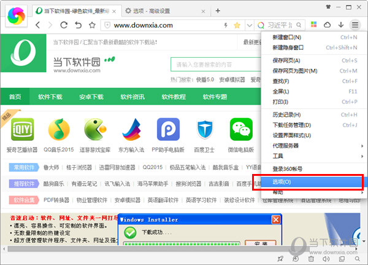This screenshot has width=368, height=265.
Task: Click the undo/restore closed page icon
Action: (x=78, y=25)
